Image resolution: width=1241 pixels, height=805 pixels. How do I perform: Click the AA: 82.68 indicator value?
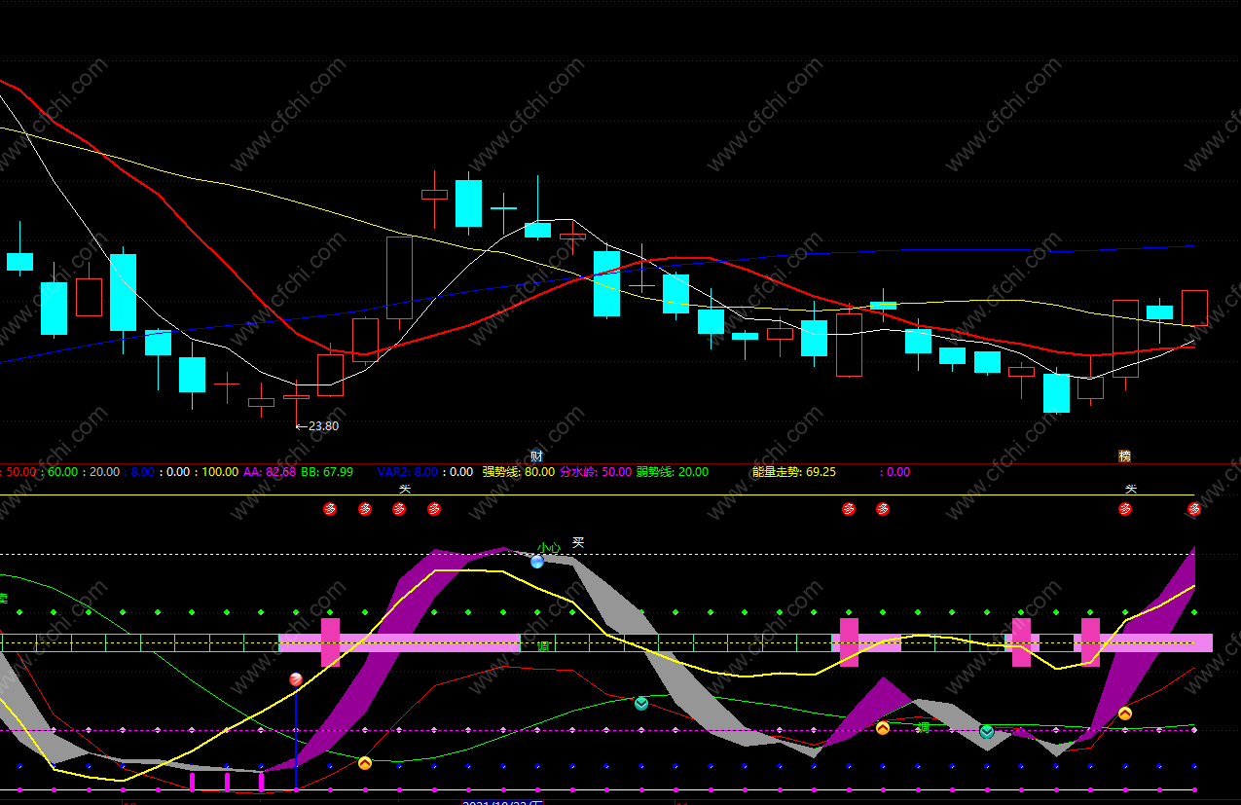pos(270,472)
